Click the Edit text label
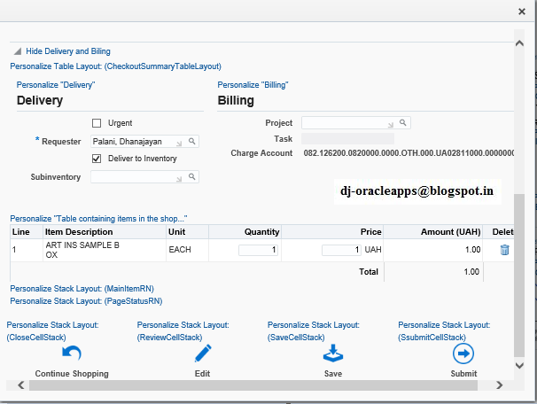This screenshot has width=537, height=404. coord(202,374)
